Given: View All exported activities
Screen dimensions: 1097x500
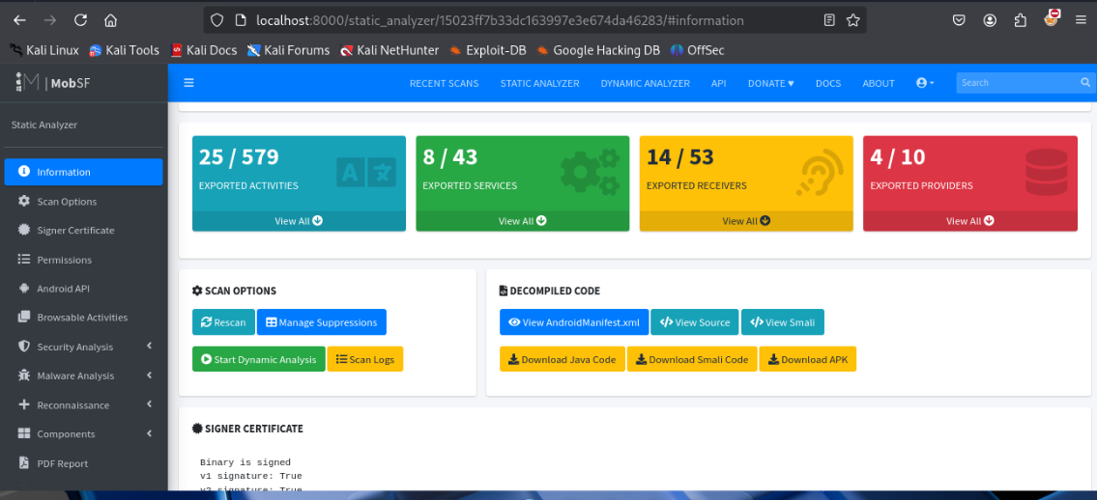Looking at the screenshot, I should [299, 221].
